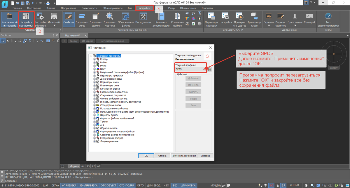Viewport: 350px width, 188px height.
Task: Open Настройки программы in the ribbon
Action: point(26,20)
